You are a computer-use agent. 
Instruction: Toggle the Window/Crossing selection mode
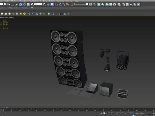click(16, 4)
